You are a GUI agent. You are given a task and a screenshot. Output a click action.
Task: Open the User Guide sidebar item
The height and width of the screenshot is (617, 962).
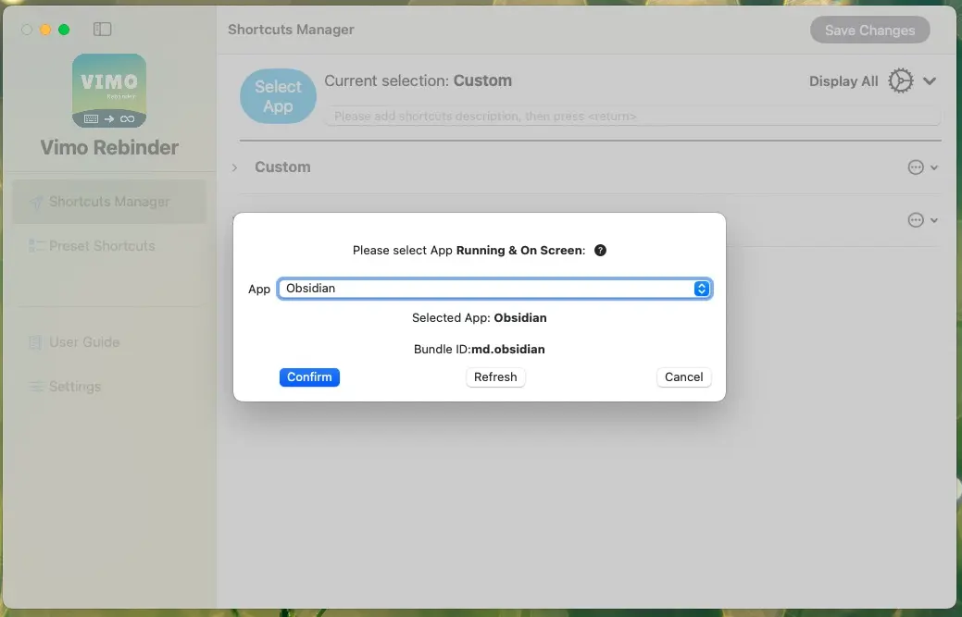point(84,342)
